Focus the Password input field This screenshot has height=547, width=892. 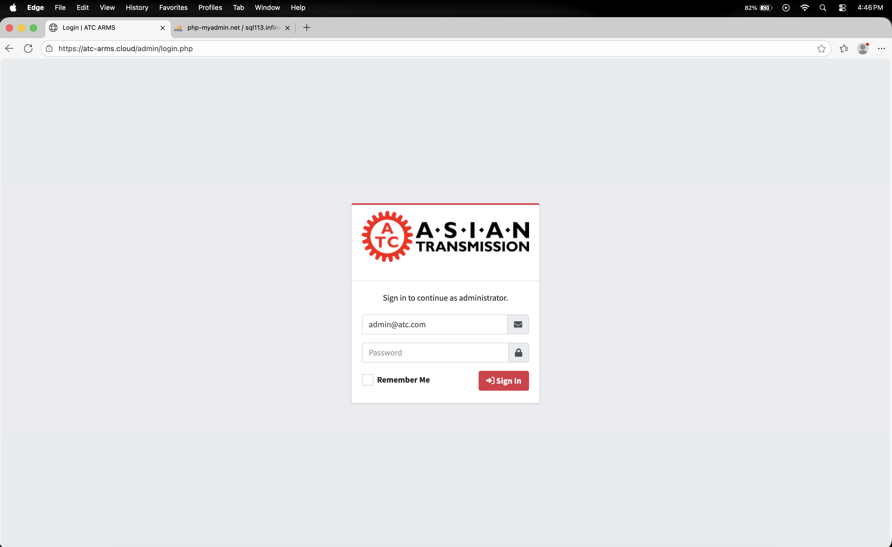pos(435,352)
